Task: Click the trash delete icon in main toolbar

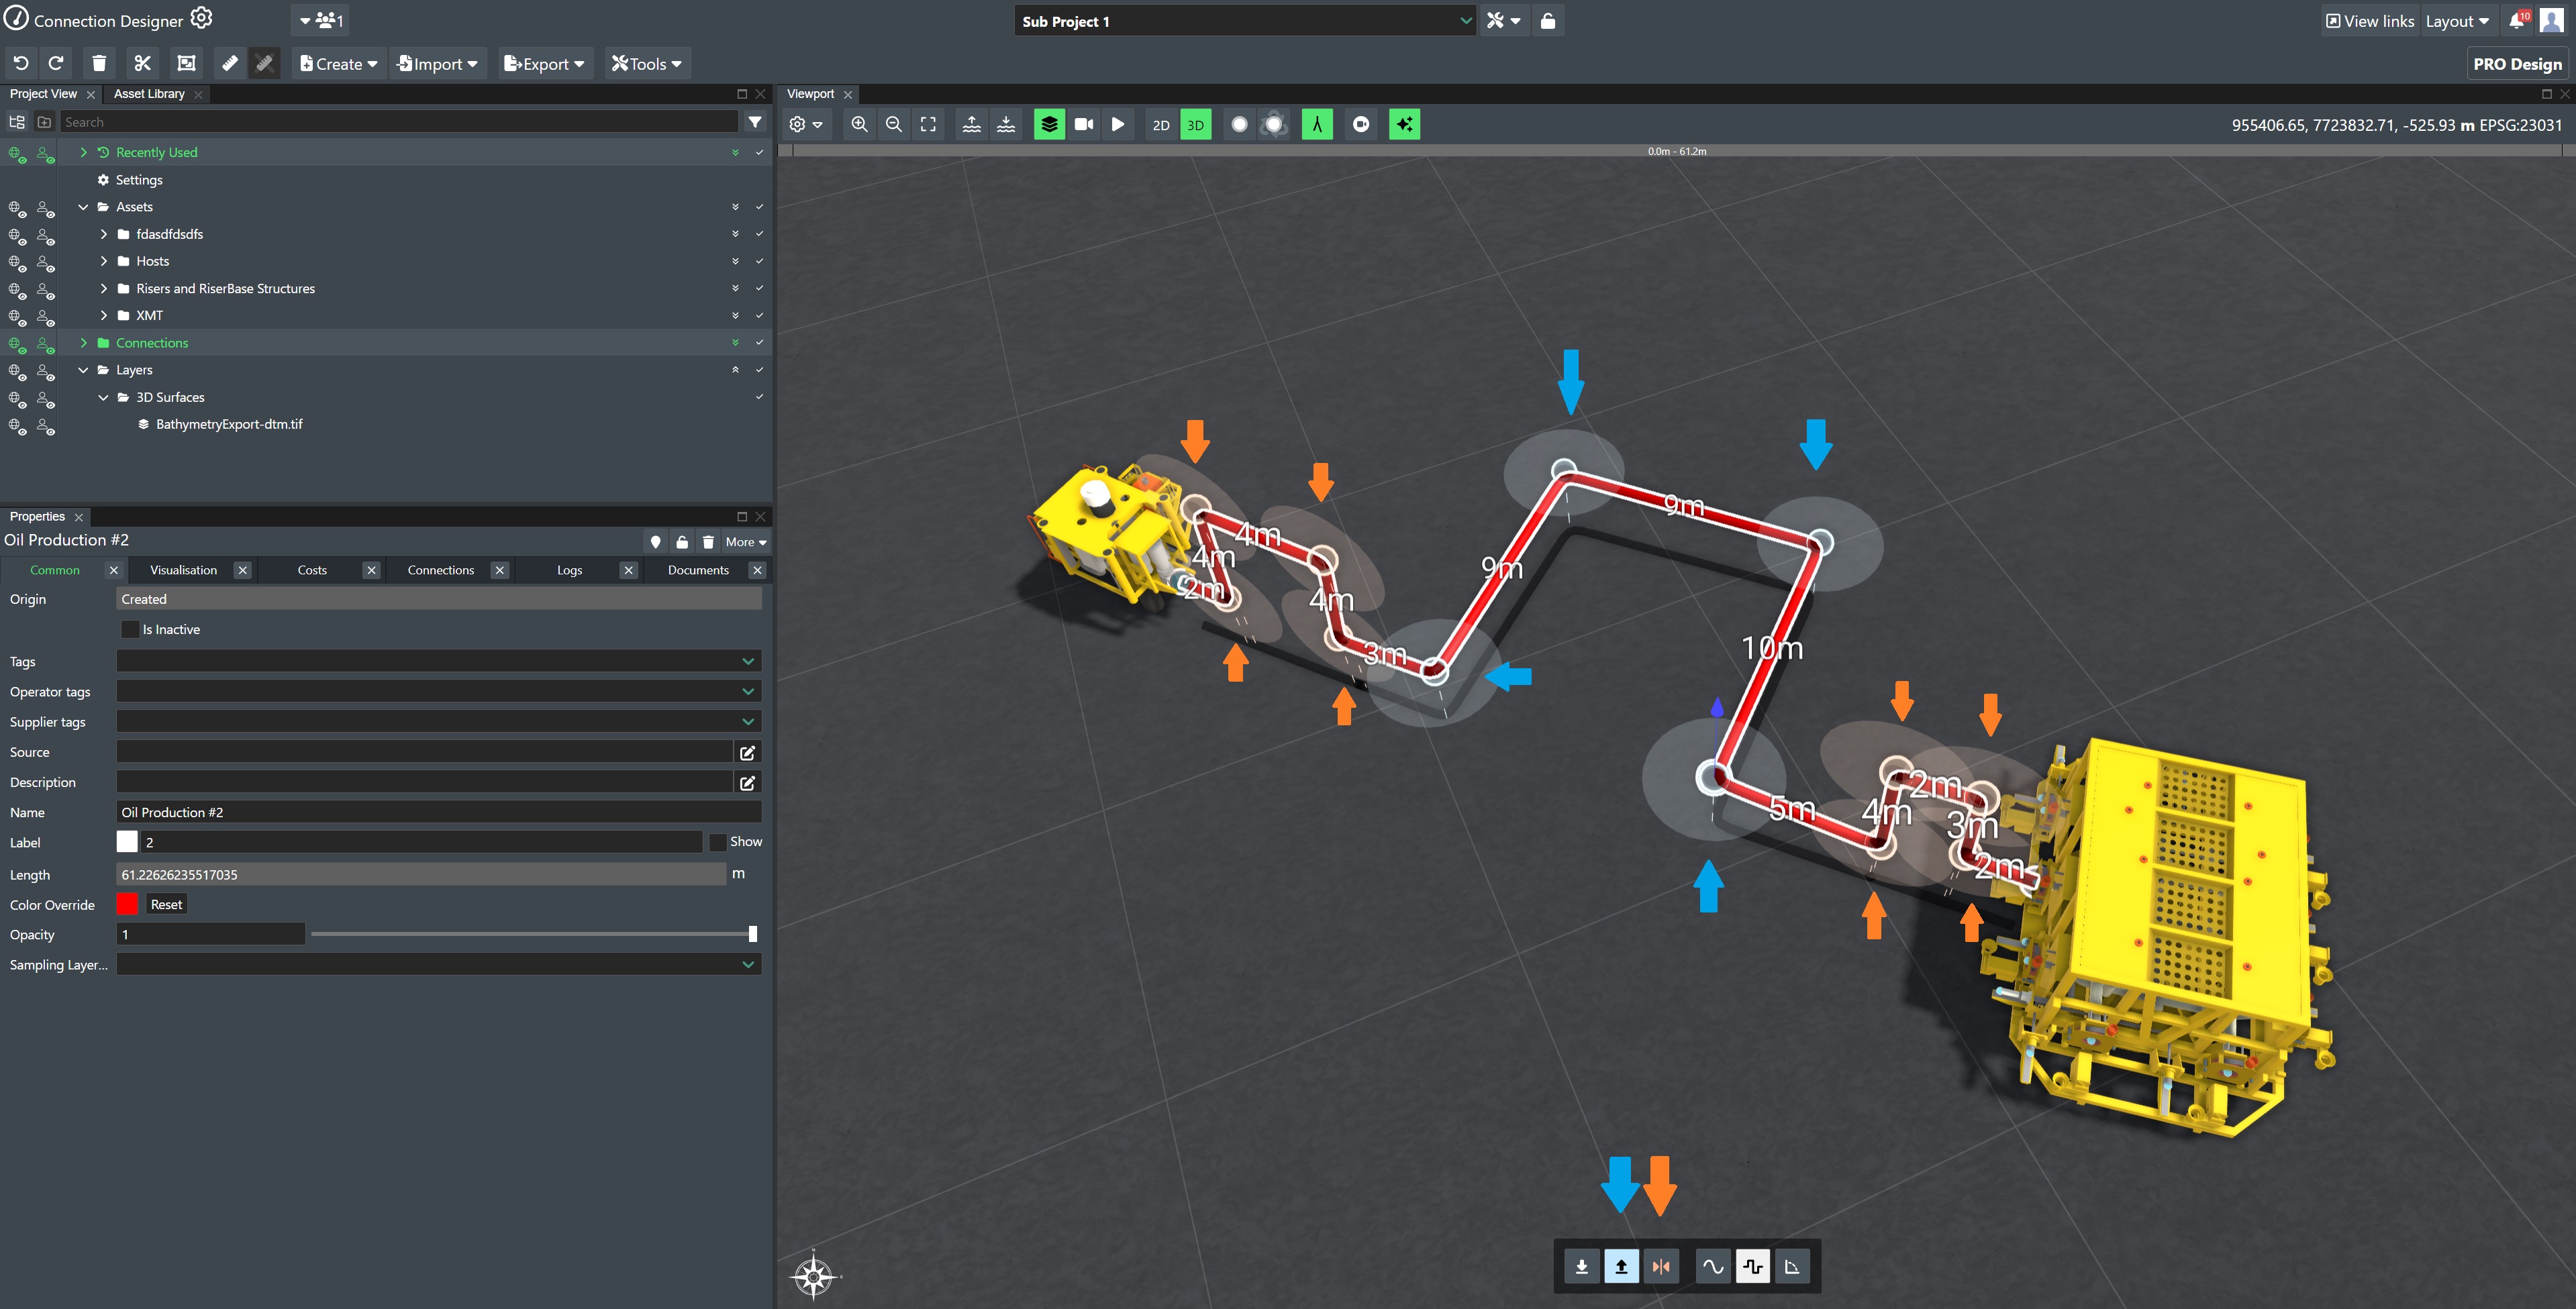Action: click(x=99, y=63)
